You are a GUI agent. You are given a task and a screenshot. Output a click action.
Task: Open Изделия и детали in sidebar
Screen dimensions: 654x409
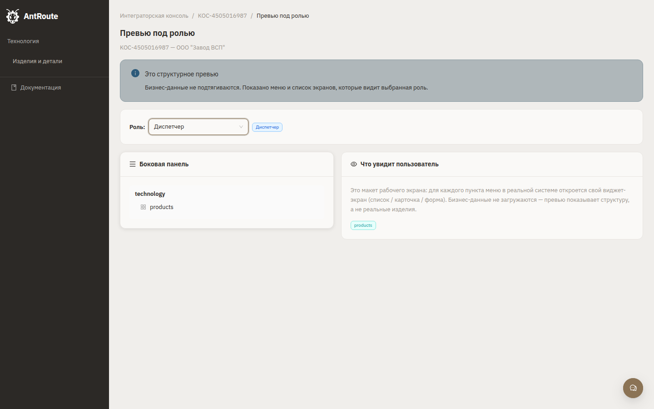37,61
